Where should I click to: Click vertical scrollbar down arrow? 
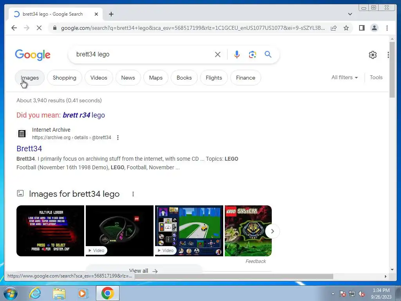pyautogui.click(x=392, y=270)
